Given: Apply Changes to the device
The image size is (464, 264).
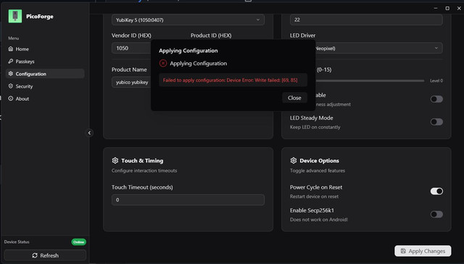Looking at the screenshot, I should (x=423, y=251).
